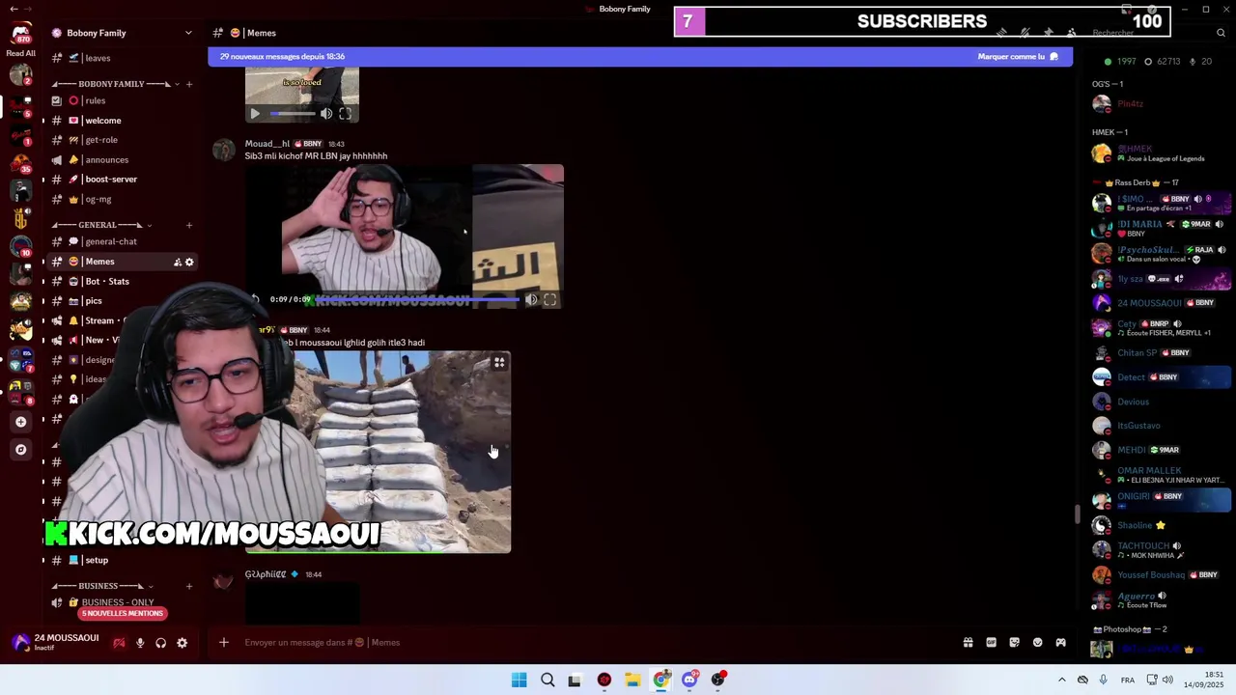Mute the top video volume
The image size is (1236, 695).
(x=326, y=114)
